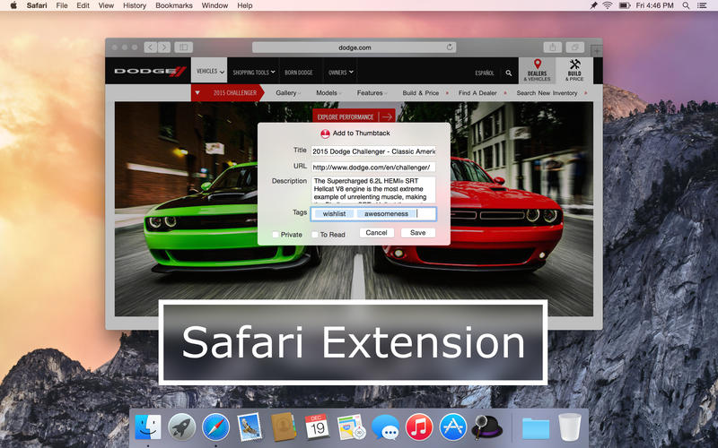Open a new tab with plus button
This screenshot has width=718, height=448.
pyautogui.click(x=596, y=51)
